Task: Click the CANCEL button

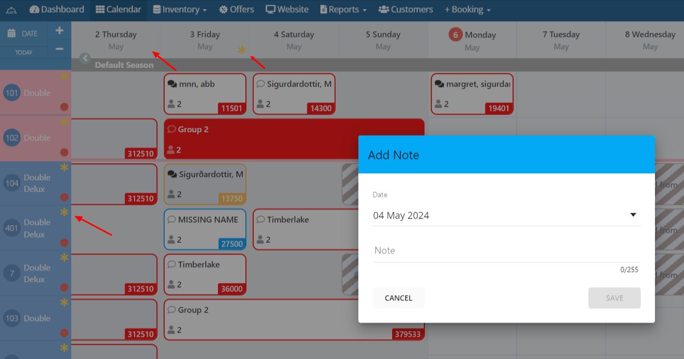Action: (x=398, y=298)
